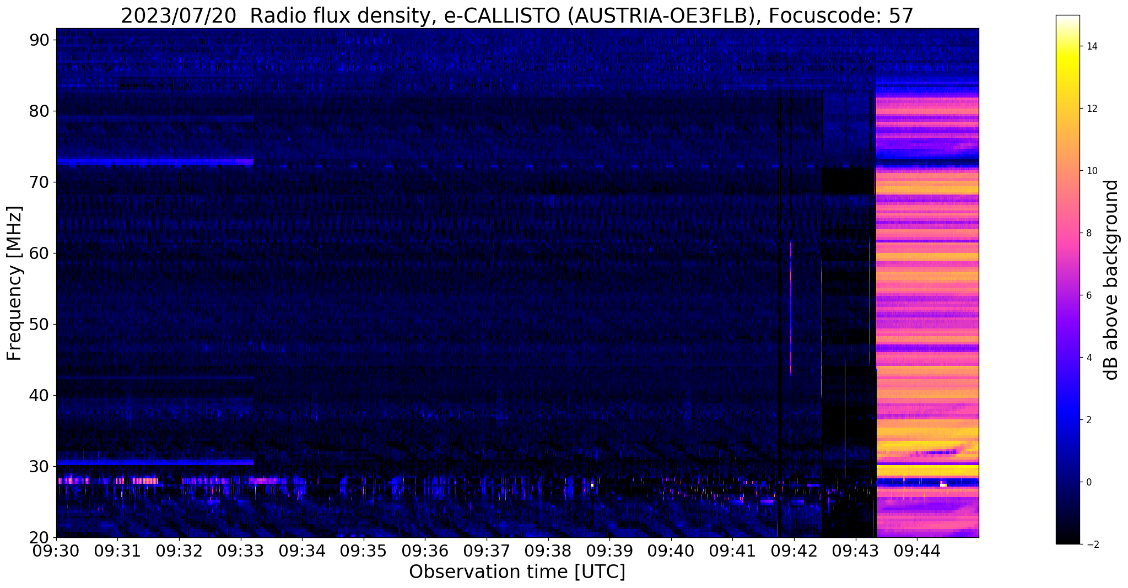
Task: Click the colorbar tick label 12
Action: (x=1091, y=109)
